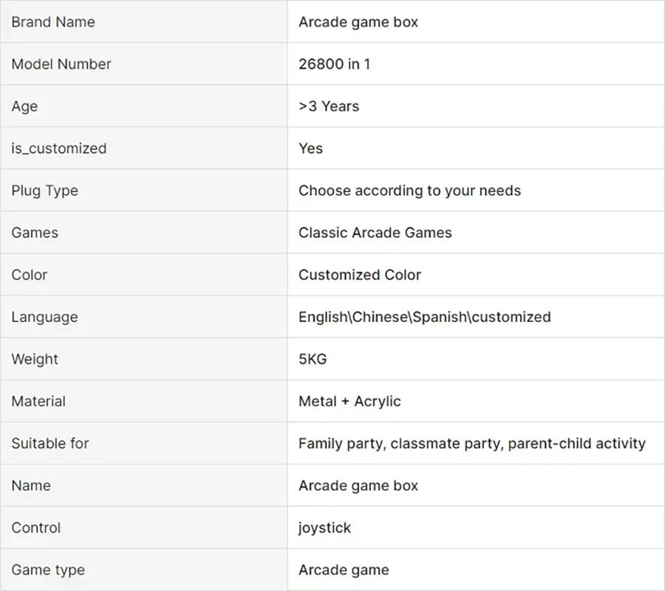
Task: Select the "Customized Color" value cell
Action: coord(360,275)
